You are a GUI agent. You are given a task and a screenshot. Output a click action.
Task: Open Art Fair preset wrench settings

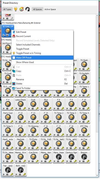coord(88,148)
